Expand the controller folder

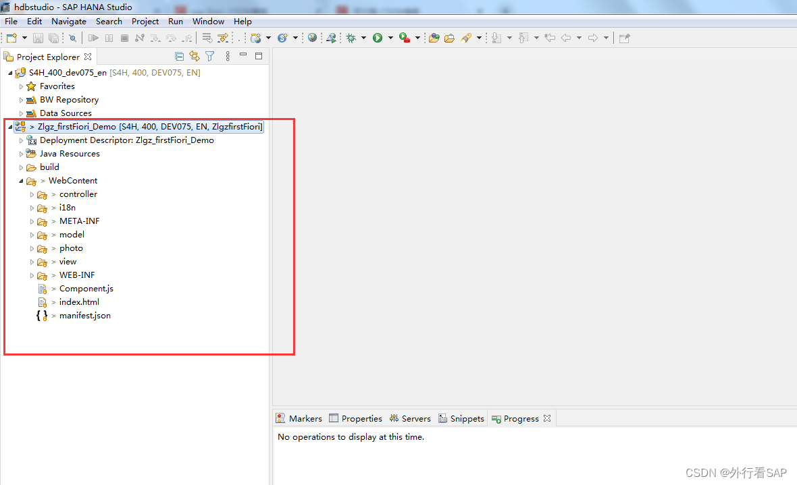(x=32, y=194)
